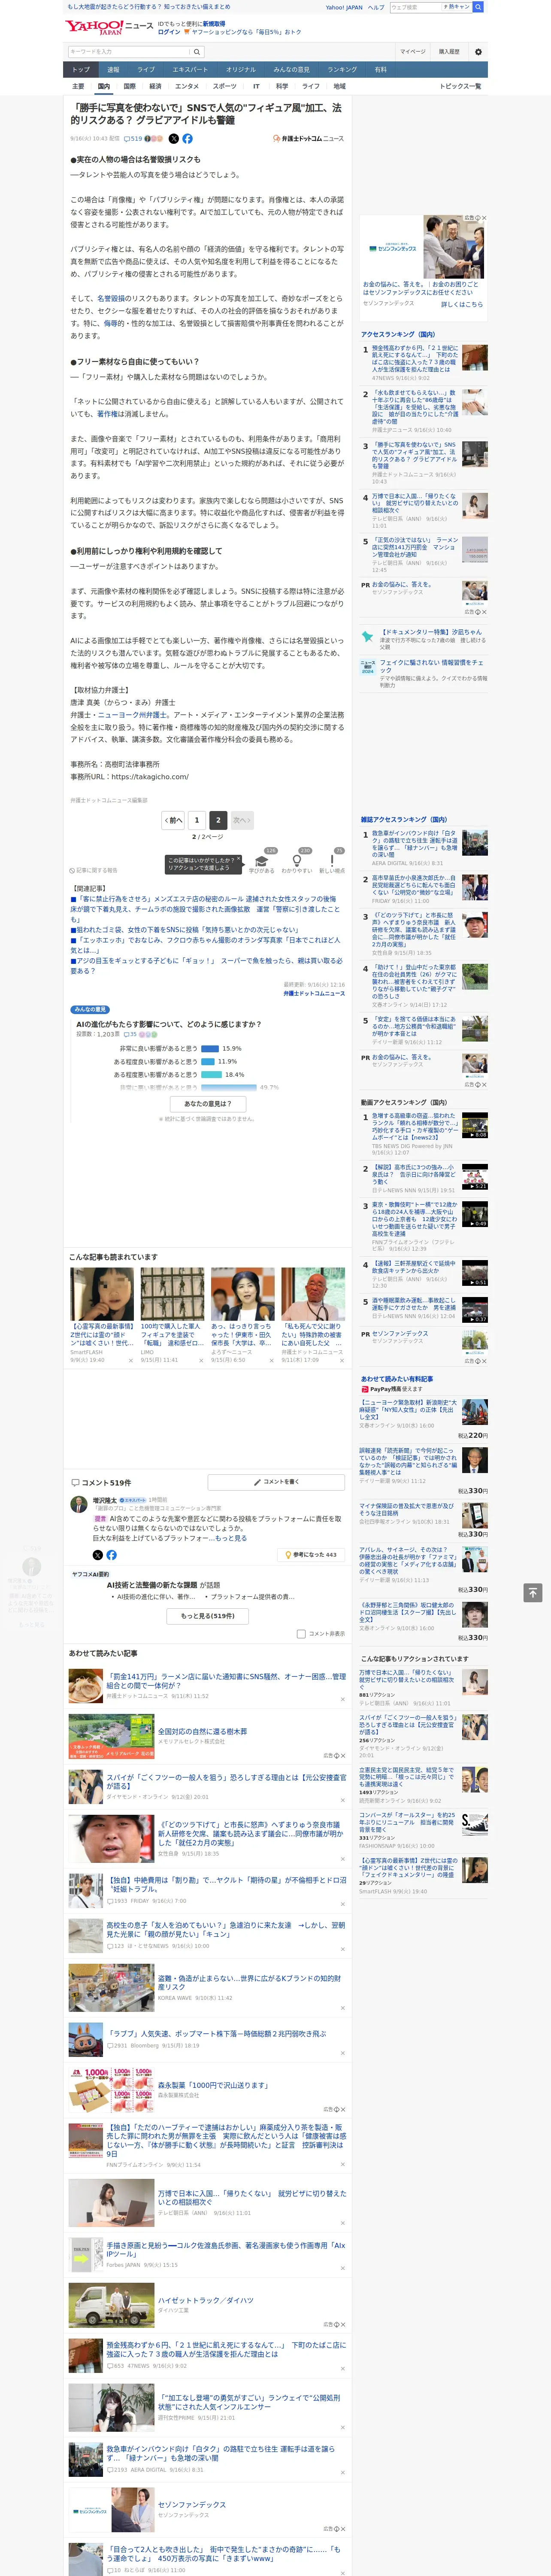Open the ランキング navigation tab
Viewport: 551px width, 2576px height.
342,70
